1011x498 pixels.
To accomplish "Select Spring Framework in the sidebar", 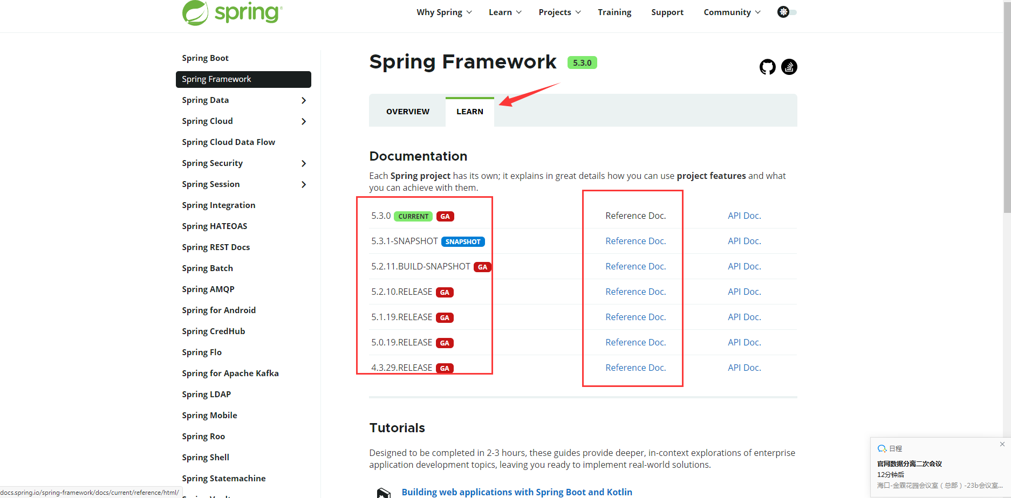I will coord(243,79).
